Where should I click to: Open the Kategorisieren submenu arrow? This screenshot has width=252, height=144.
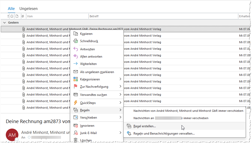pyautogui.click(x=120, y=79)
